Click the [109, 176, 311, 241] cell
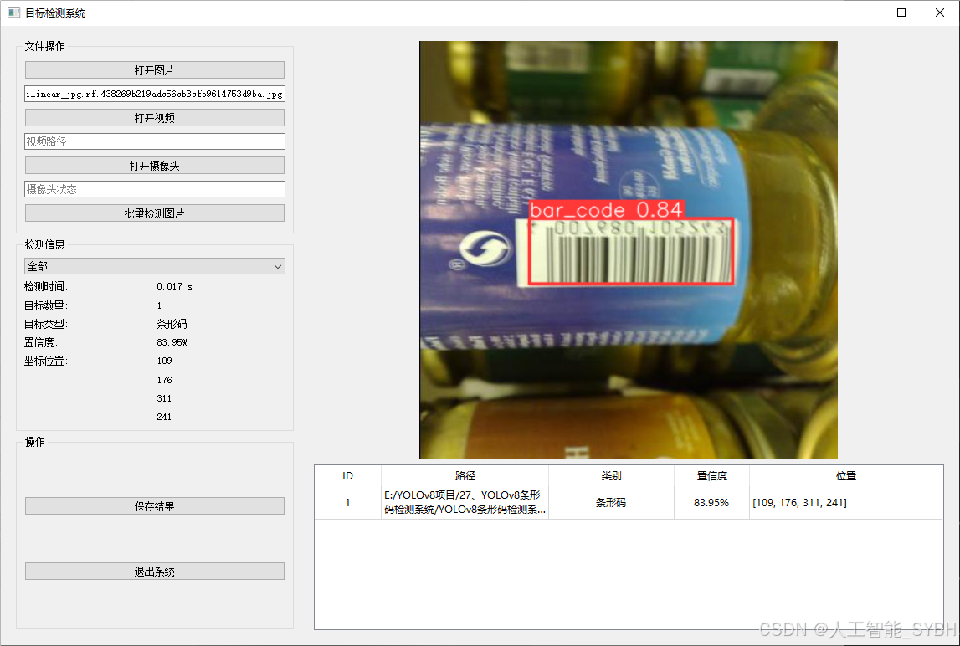Screen dimensions: 960x646 click(x=845, y=502)
